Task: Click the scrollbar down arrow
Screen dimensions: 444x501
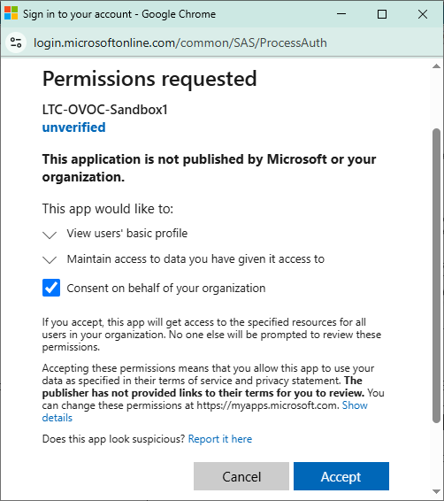Action: pyautogui.click(x=436, y=491)
